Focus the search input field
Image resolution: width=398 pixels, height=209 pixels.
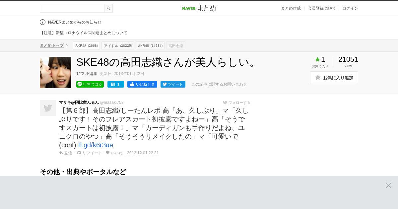[x=72, y=8]
